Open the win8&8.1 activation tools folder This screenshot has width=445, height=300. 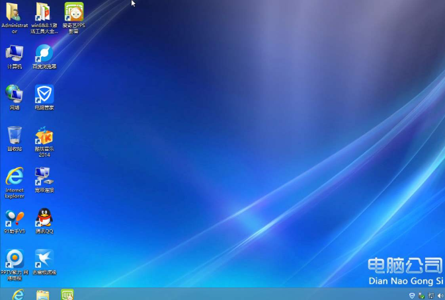point(44,12)
